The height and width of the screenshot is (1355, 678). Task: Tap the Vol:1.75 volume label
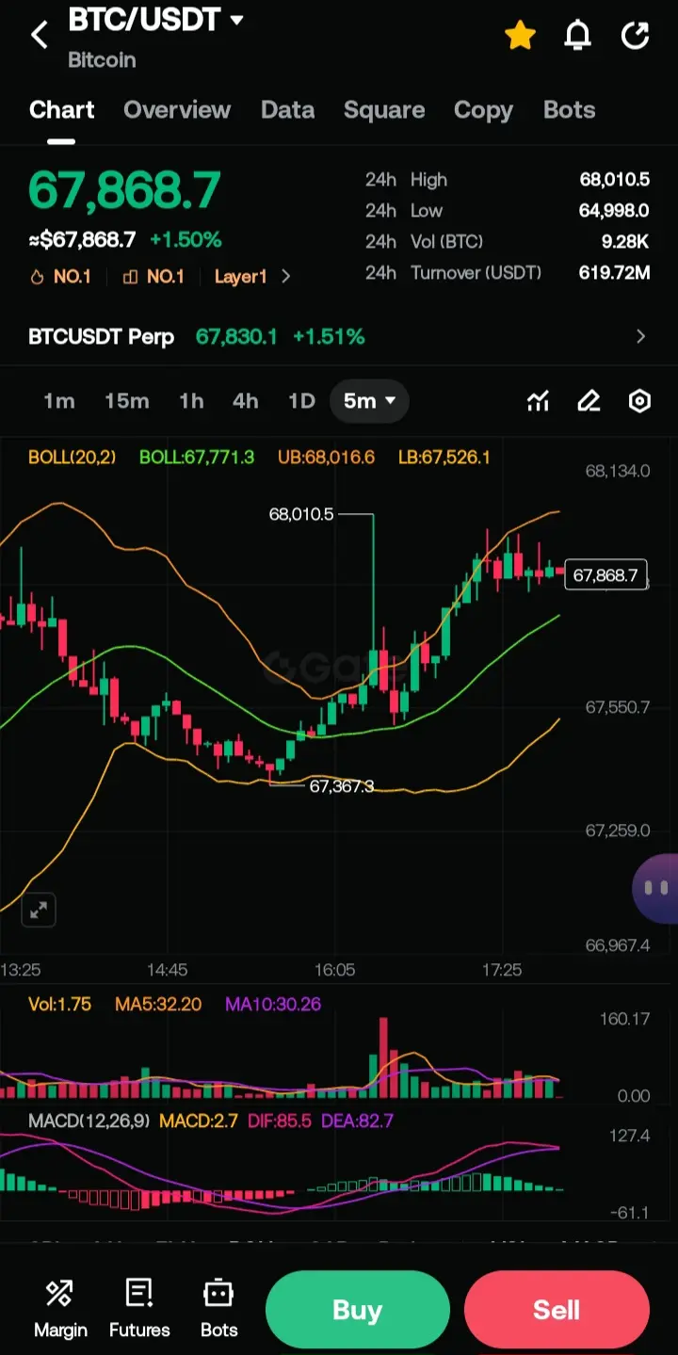click(60, 1005)
